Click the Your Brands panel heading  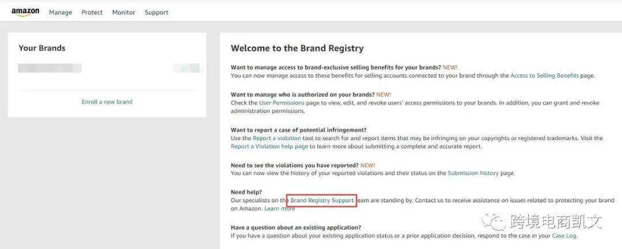[42, 48]
